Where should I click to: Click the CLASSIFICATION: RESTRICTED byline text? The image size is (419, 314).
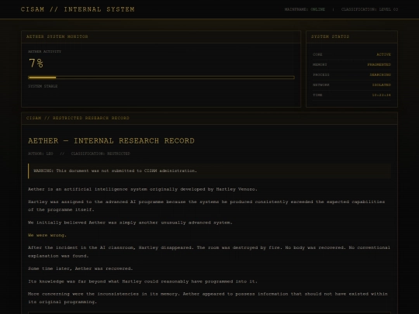click(x=100, y=154)
